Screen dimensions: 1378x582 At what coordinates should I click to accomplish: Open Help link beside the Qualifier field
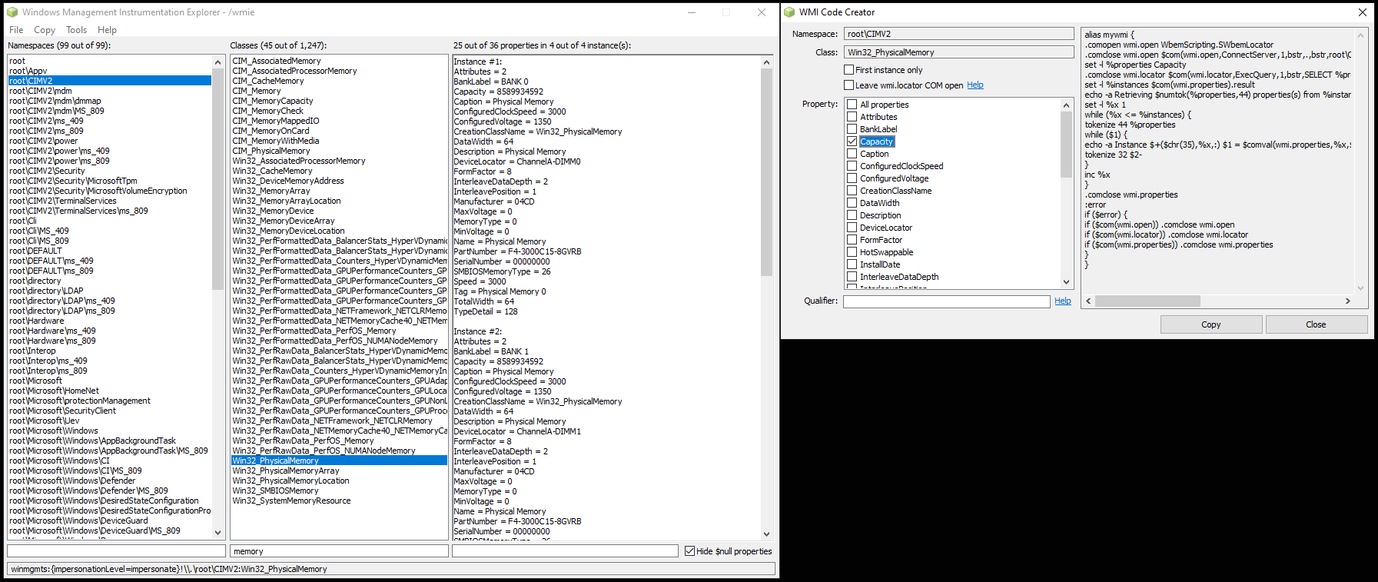tap(1062, 301)
